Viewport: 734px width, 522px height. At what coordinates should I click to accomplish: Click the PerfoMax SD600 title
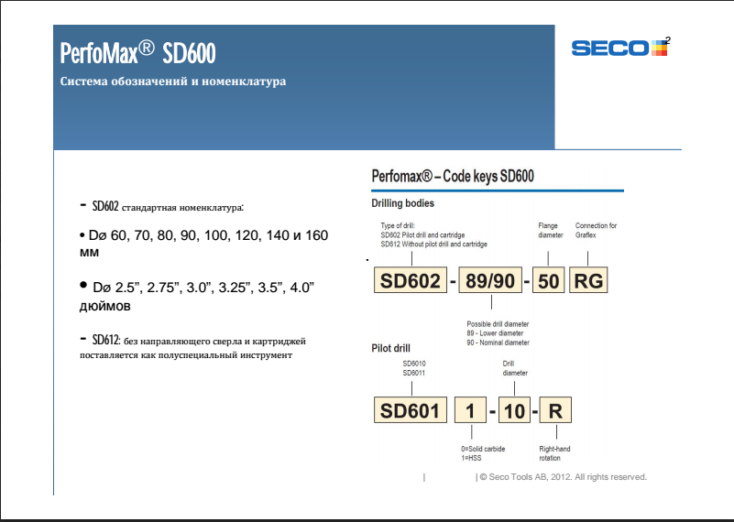point(138,53)
